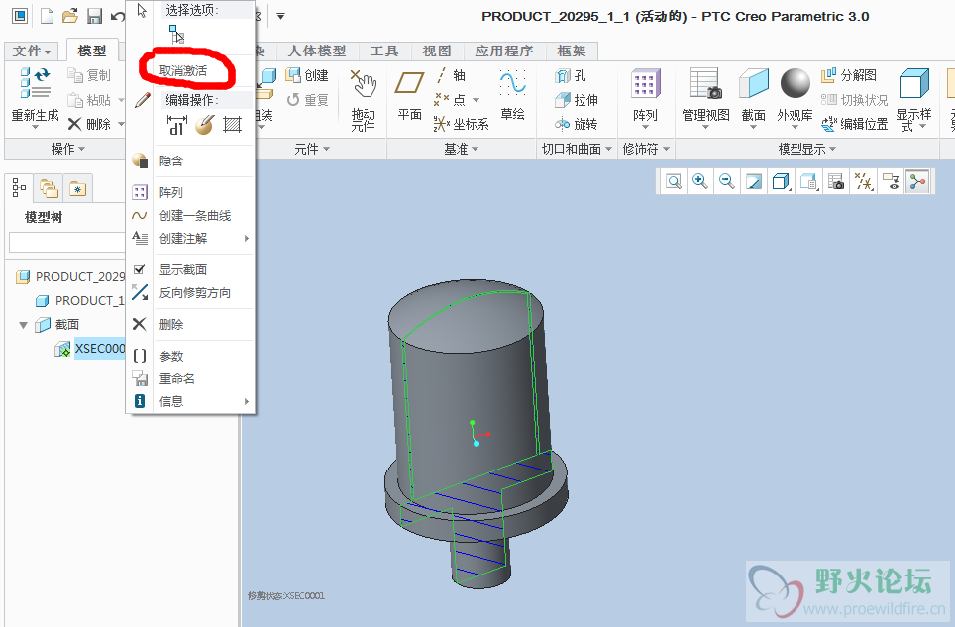Click the model tree search field
The image size is (955, 627).
[x=67, y=243]
